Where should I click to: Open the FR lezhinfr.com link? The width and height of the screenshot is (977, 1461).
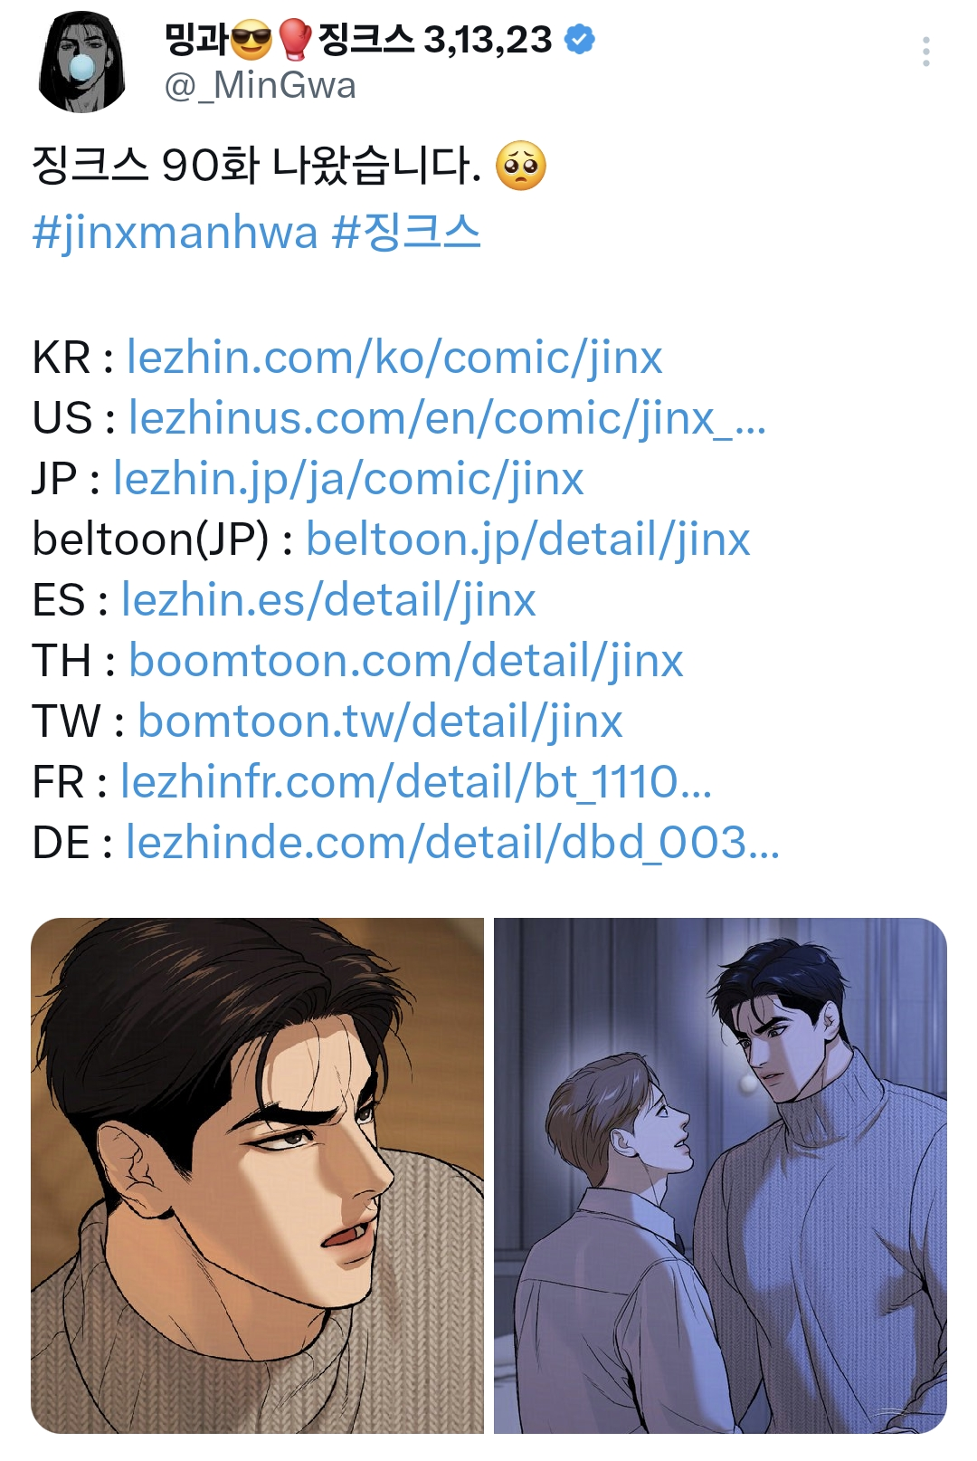click(416, 782)
